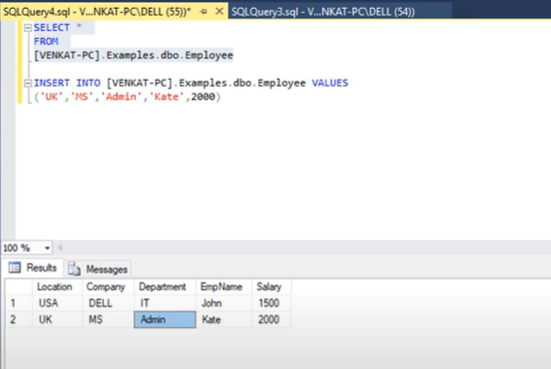Click the 'Admin' string literal in editor

point(122,96)
